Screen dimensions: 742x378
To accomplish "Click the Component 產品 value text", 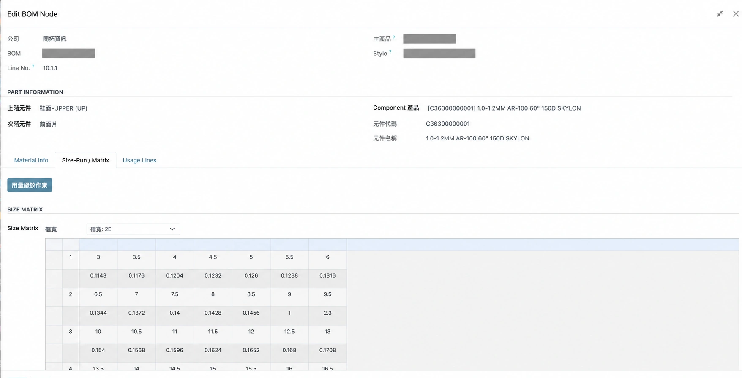I will pyautogui.click(x=504, y=108).
